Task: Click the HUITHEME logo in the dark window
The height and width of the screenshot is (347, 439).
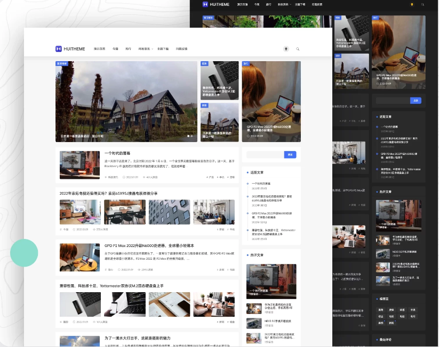Action: tap(216, 4)
